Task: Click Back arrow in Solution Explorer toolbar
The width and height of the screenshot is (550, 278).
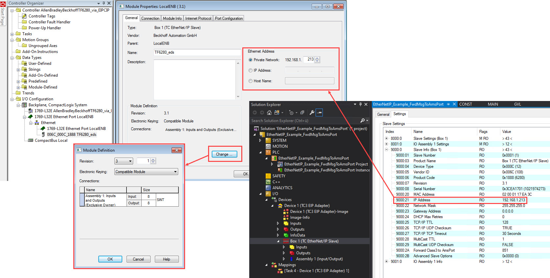Action: tap(255, 113)
